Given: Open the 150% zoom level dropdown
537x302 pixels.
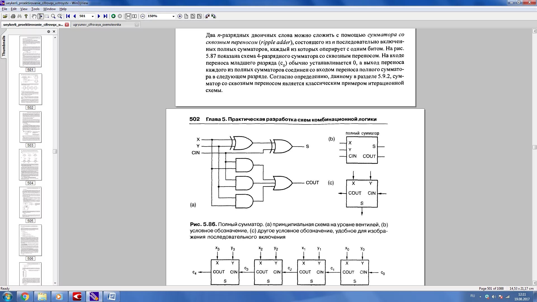Looking at the screenshot, I should click(x=173, y=16).
